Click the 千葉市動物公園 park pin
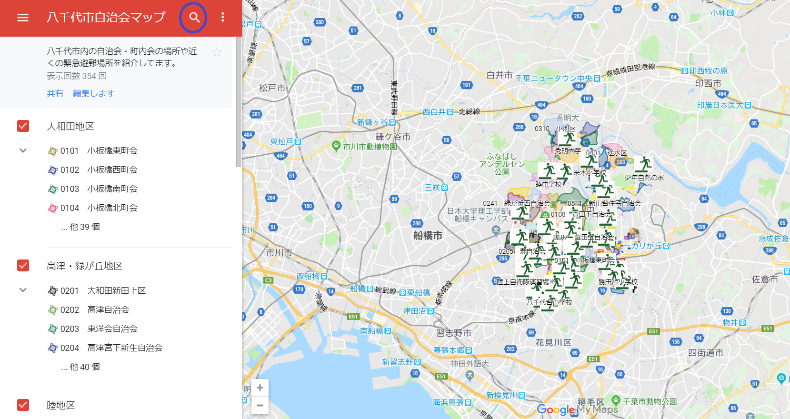Image resolution: width=790 pixels, height=419 pixels. point(616,400)
